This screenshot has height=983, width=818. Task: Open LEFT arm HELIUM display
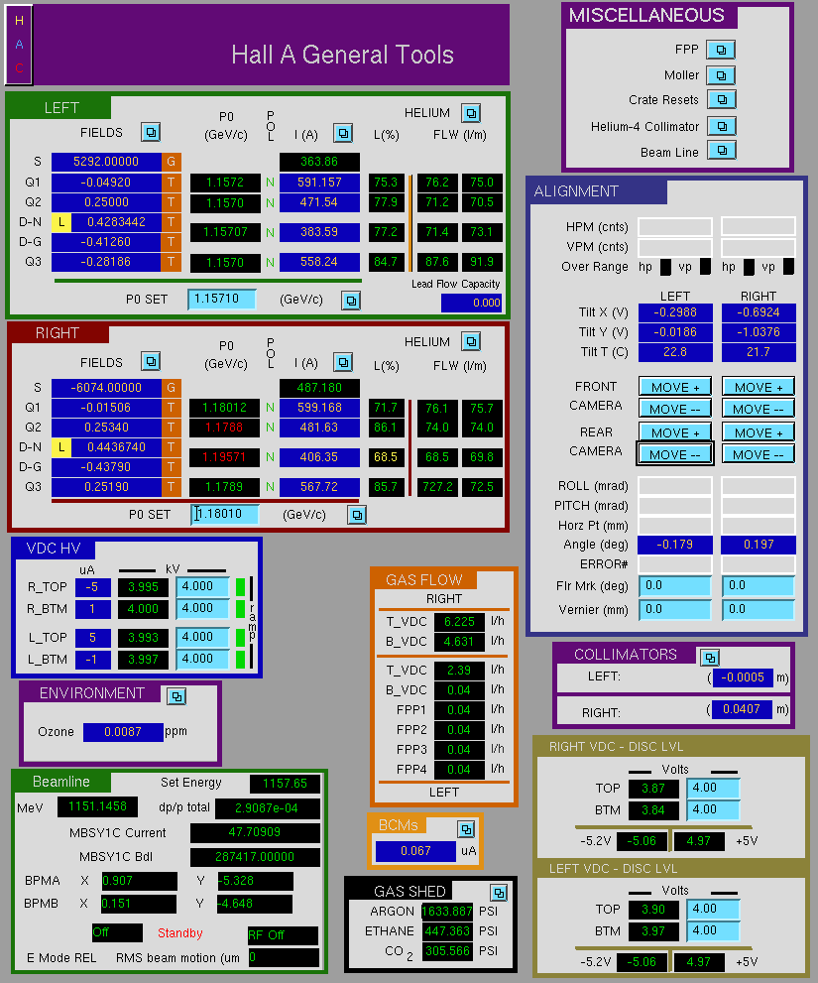point(471,113)
